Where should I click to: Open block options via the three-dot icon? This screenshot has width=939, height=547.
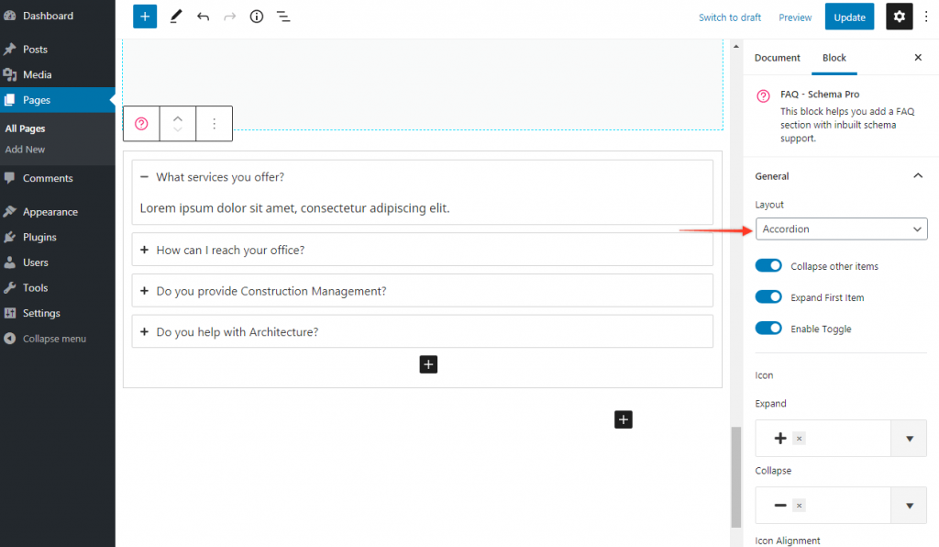214,123
